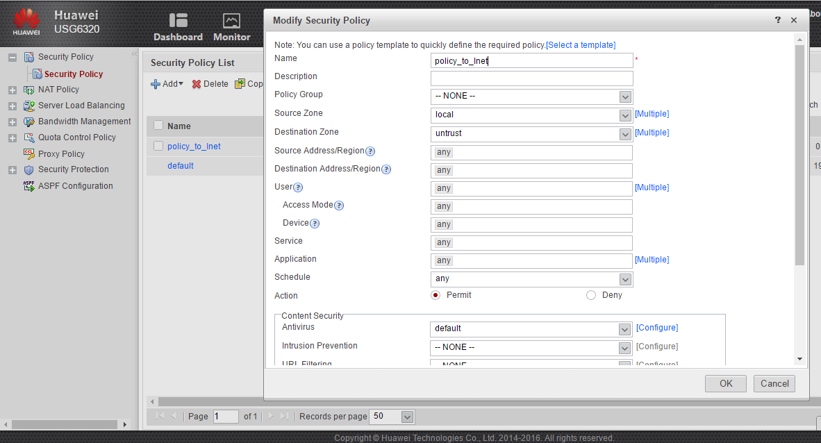Tick the policy_to_Inet row checkbox
Screen dimensions: 821x443
point(158,146)
